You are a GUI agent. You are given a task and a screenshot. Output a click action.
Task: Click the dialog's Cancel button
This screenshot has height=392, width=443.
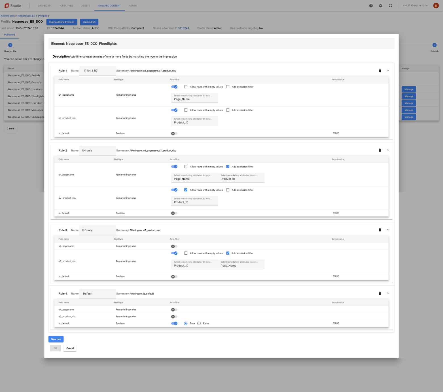pyautogui.click(x=70, y=348)
